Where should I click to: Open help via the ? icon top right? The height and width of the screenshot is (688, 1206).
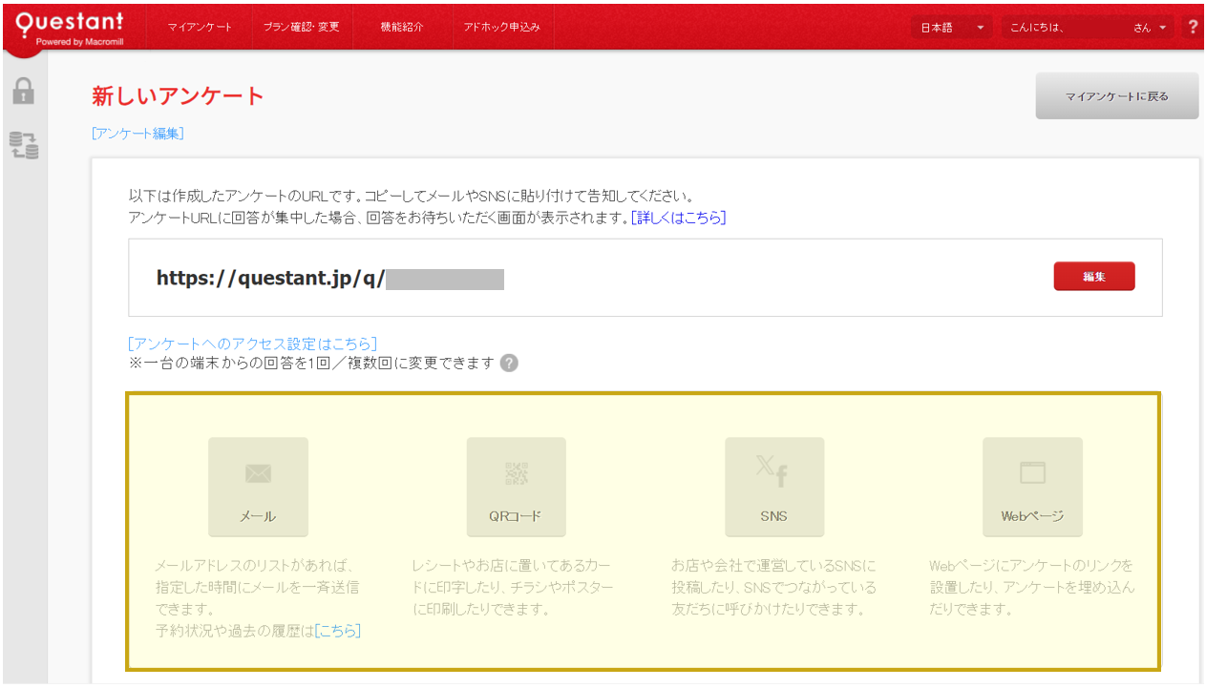pyautogui.click(x=1193, y=26)
